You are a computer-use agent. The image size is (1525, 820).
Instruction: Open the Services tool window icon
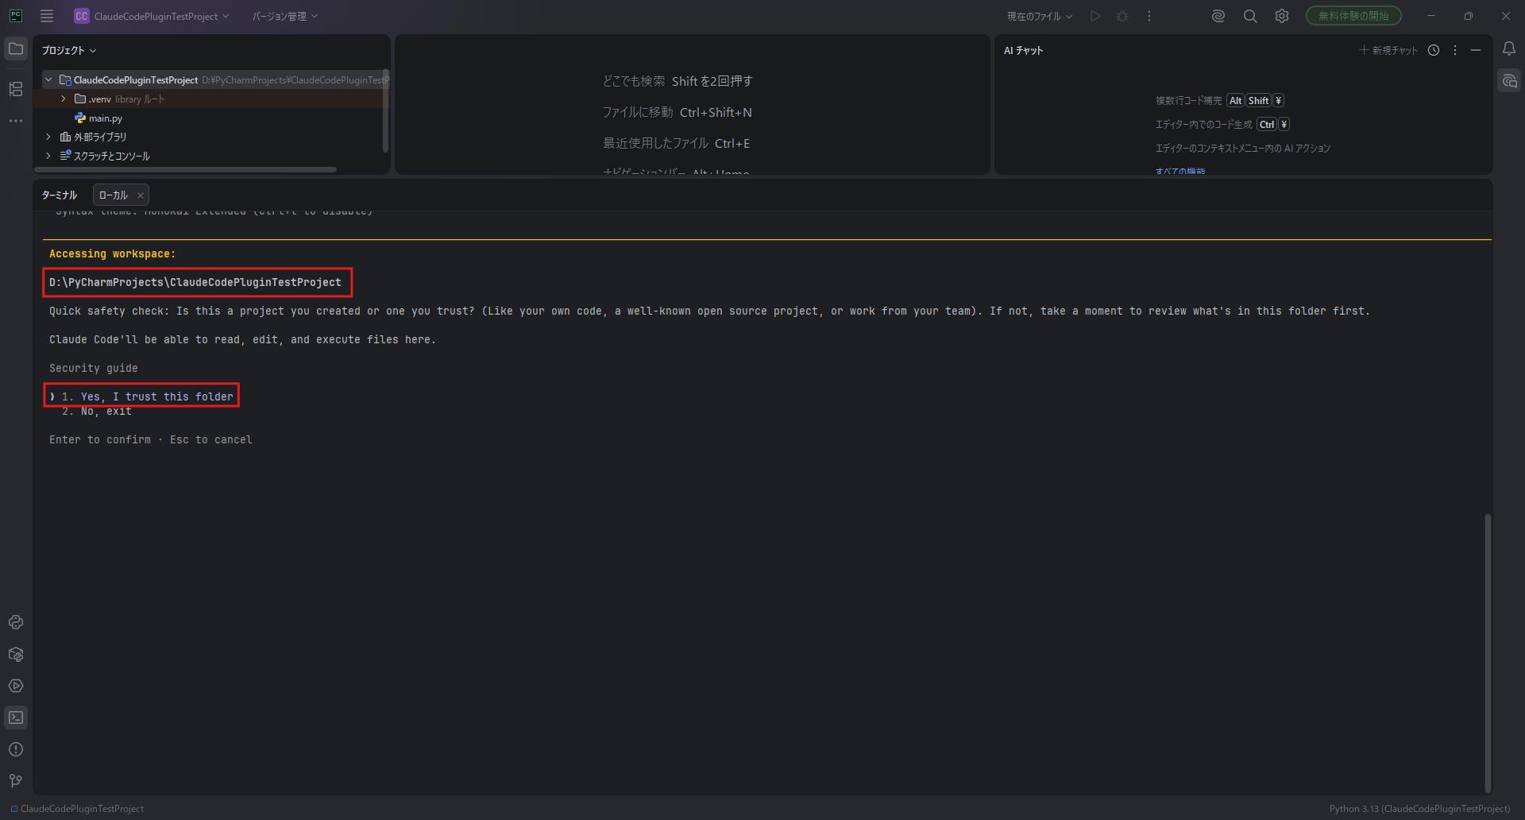(16, 686)
